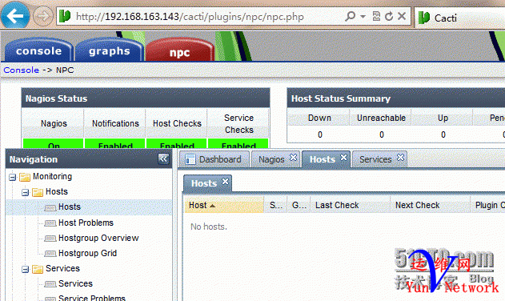Viewport: 505px width, 301px height.
Task: Switch to the Services tab
Action: click(x=375, y=159)
